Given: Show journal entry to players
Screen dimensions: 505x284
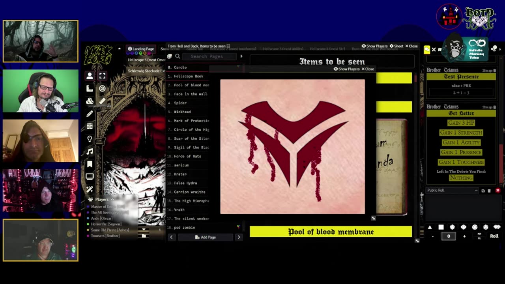Looking at the screenshot, I should click(375, 46).
